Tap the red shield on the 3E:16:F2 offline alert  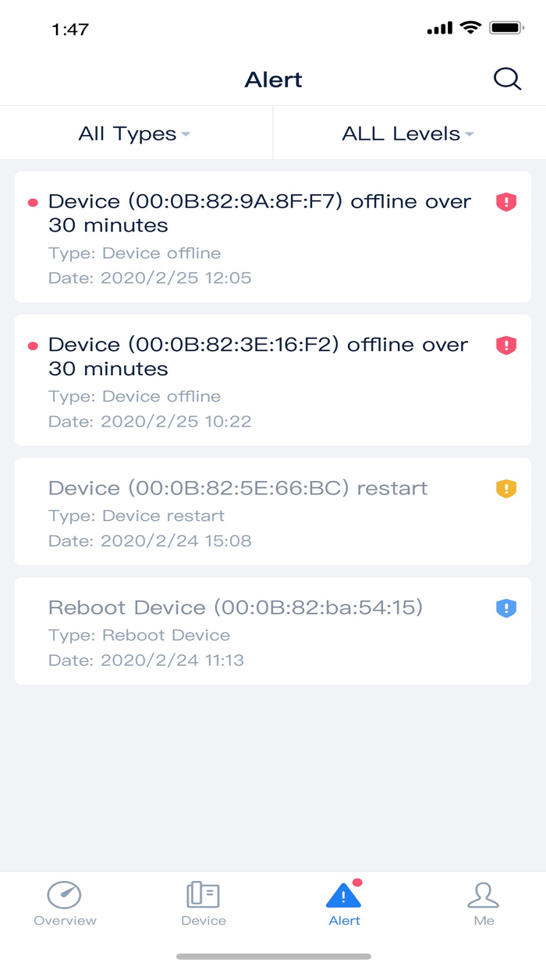pyautogui.click(x=505, y=345)
